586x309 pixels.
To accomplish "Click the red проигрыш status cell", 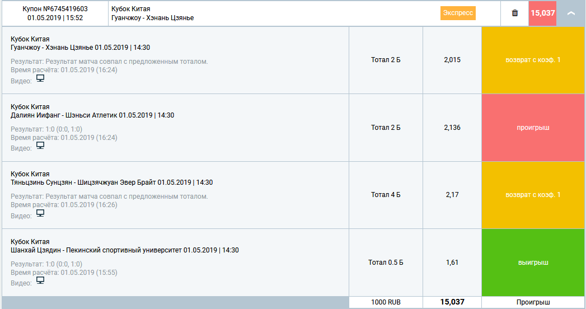I will pos(533,128).
